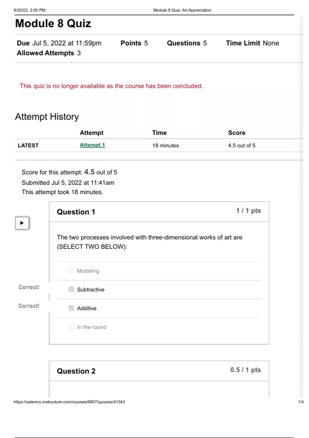Select the LATEST row label
This screenshot has height=438, width=309.
[x=28, y=145]
